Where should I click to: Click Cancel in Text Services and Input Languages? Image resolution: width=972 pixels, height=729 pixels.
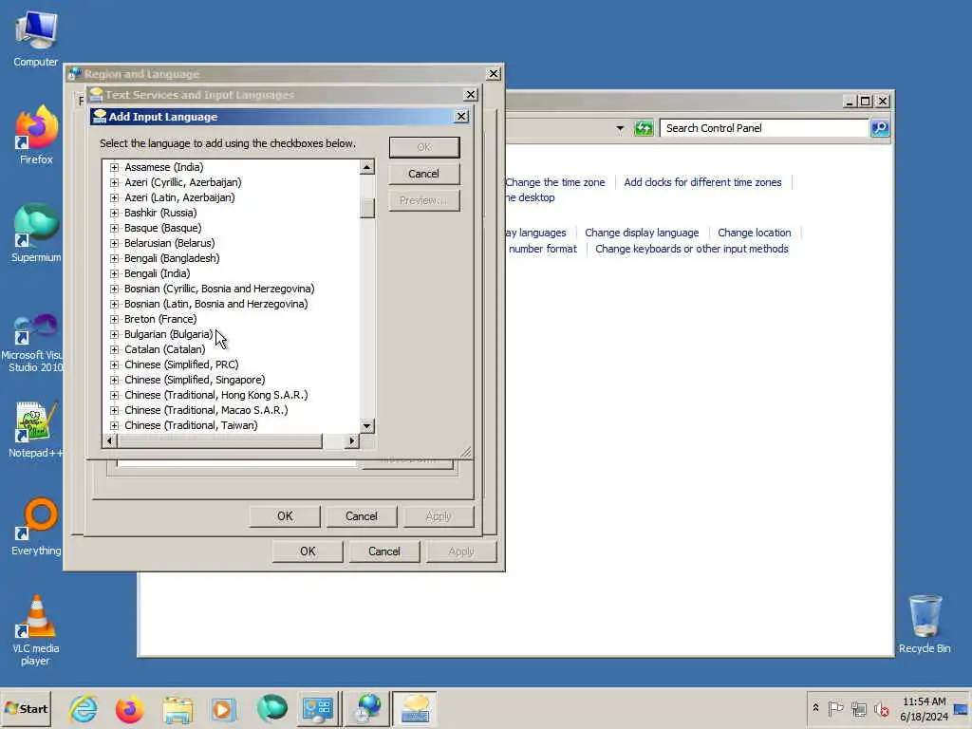coord(362,516)
